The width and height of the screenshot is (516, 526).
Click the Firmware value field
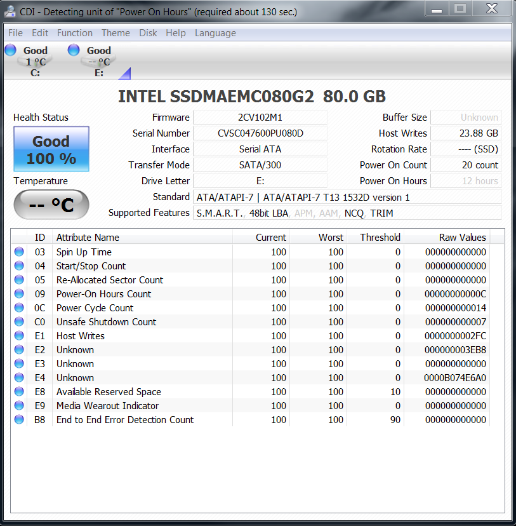[x=260, y=118]
